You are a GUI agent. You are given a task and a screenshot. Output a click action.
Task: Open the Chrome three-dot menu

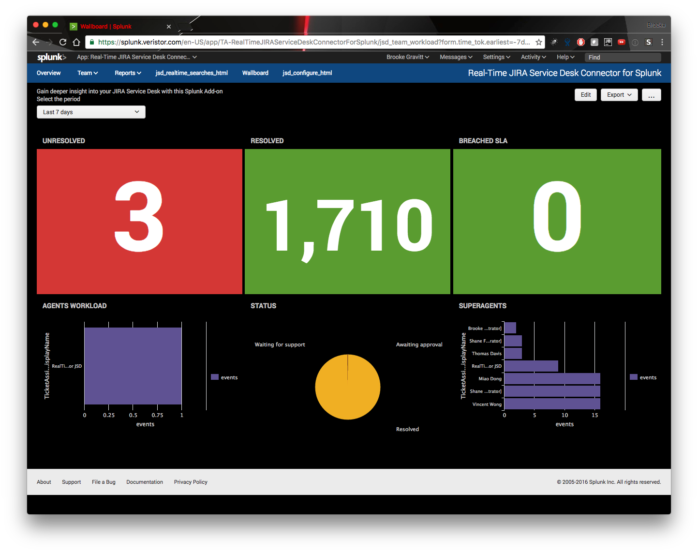click(x=662, y=42)
